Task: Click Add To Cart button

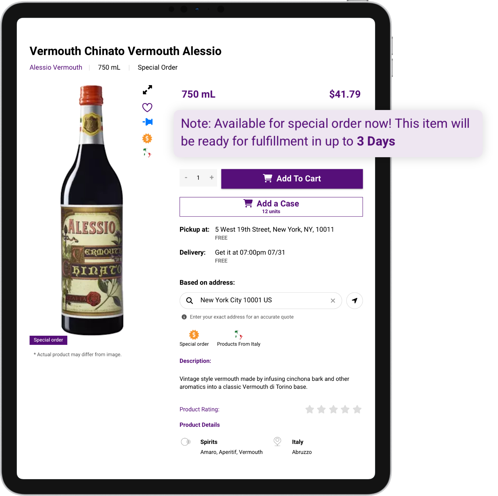Action: 292,179
